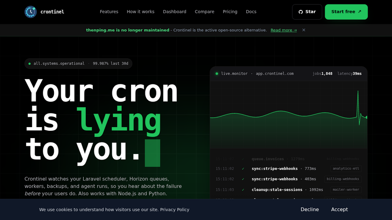Click the latency spike on the chart

click(x=358, y=107)
